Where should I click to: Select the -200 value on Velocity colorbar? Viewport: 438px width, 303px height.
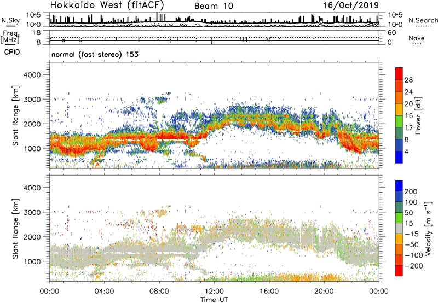coord(414,266)
